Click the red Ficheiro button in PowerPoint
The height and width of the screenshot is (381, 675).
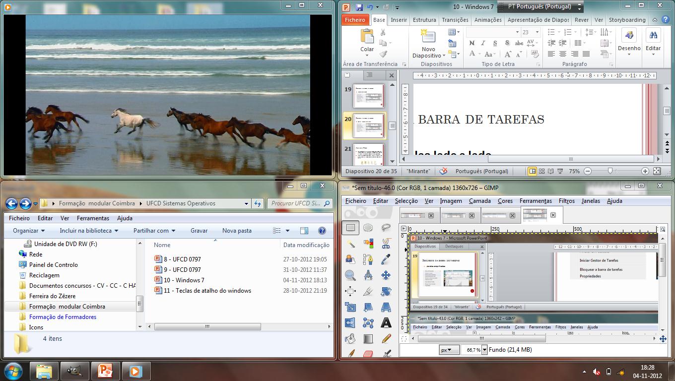[355, 20]
